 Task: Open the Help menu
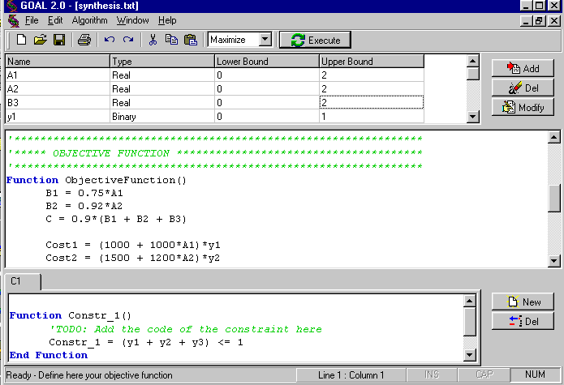pos(167,20)
